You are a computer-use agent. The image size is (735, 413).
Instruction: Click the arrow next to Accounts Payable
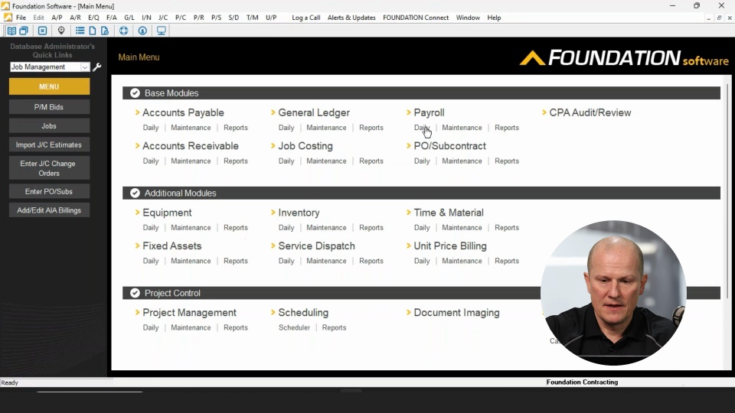(x=137, y=112)
